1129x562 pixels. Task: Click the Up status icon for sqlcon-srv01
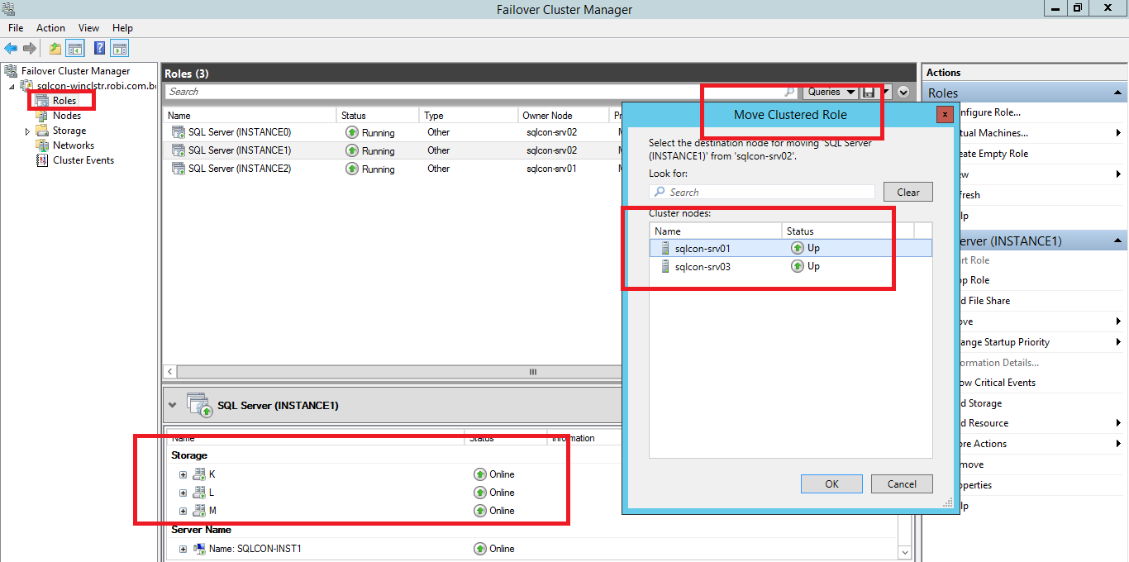click(798, 248)
